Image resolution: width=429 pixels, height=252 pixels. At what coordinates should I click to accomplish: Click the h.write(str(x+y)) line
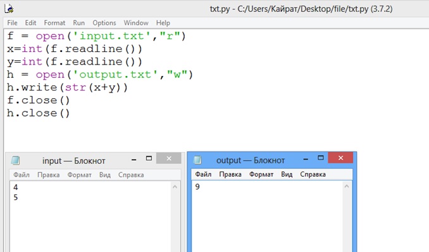pos(67,87)
